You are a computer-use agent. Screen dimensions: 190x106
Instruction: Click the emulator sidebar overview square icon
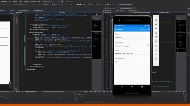156,59
